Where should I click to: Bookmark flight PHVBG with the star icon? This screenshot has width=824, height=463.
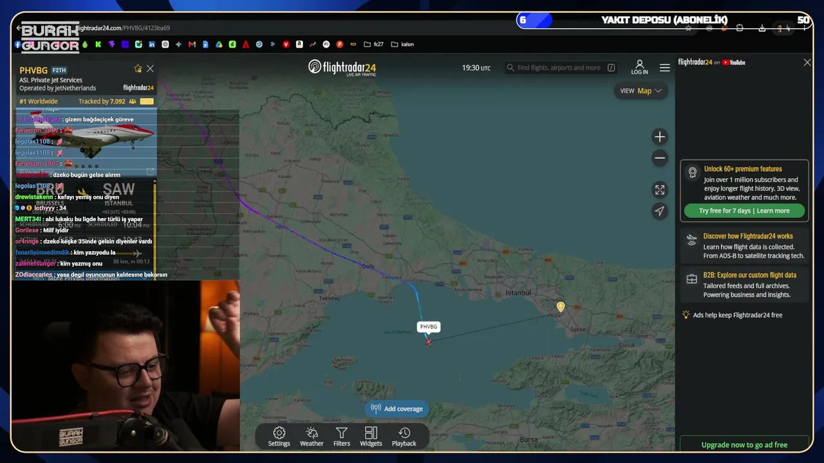tap(138, 69)
